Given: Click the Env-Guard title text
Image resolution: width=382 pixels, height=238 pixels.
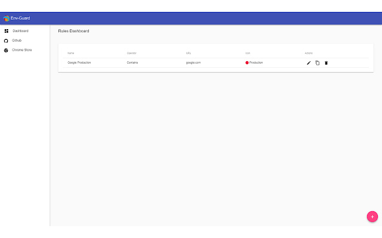Looking at the screenshot, I should tap(20, 18).
